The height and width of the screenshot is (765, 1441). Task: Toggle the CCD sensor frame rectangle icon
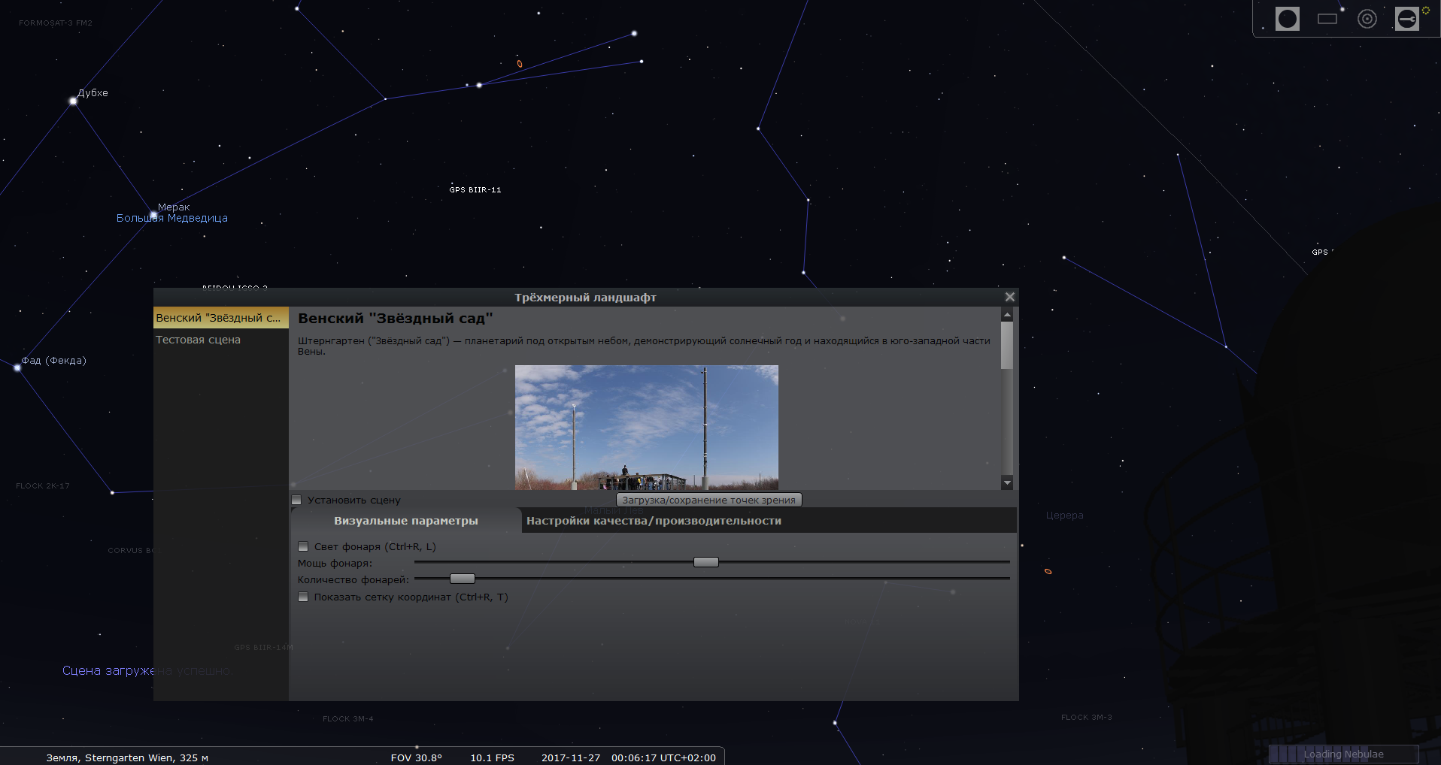pos(1327,19)
